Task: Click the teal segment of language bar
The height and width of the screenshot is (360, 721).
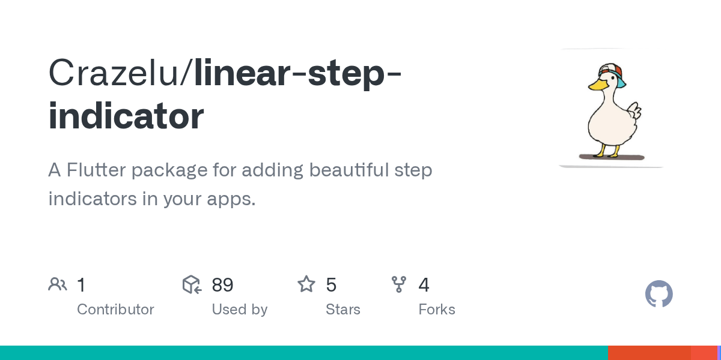Action: pos(300,353)
